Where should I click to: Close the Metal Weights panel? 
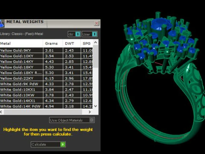pyautogui.click(x=97, y=23)
